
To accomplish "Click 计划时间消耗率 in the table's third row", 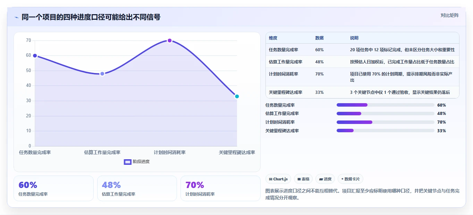I will click(284, 74).
